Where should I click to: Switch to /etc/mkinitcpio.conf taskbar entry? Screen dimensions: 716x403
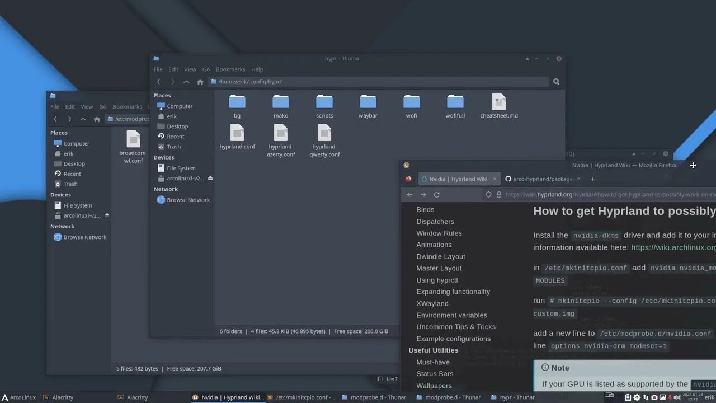tap(302, 397)
